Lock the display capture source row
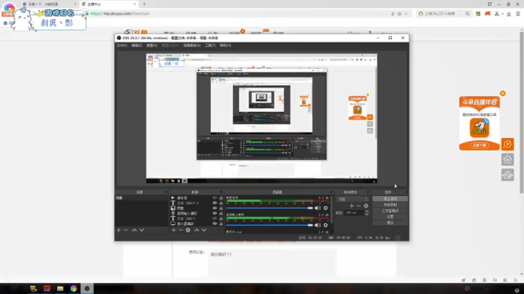This screenshot has width=524, height=294. [x=221, y=223]
